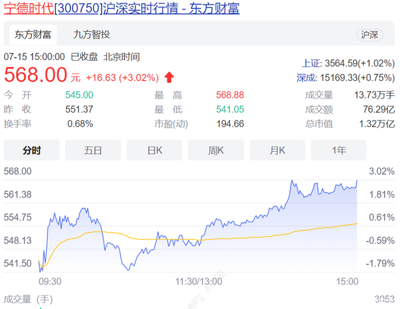Switch to the 九方智投 source tab
404x309 pixels.
coord(92,35)
